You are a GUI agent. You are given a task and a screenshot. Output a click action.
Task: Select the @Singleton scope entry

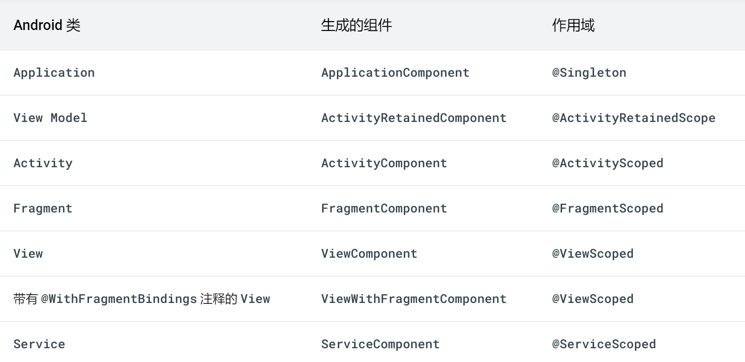589,72
